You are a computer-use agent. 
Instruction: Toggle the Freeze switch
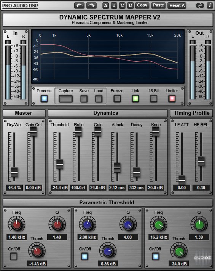117,99
